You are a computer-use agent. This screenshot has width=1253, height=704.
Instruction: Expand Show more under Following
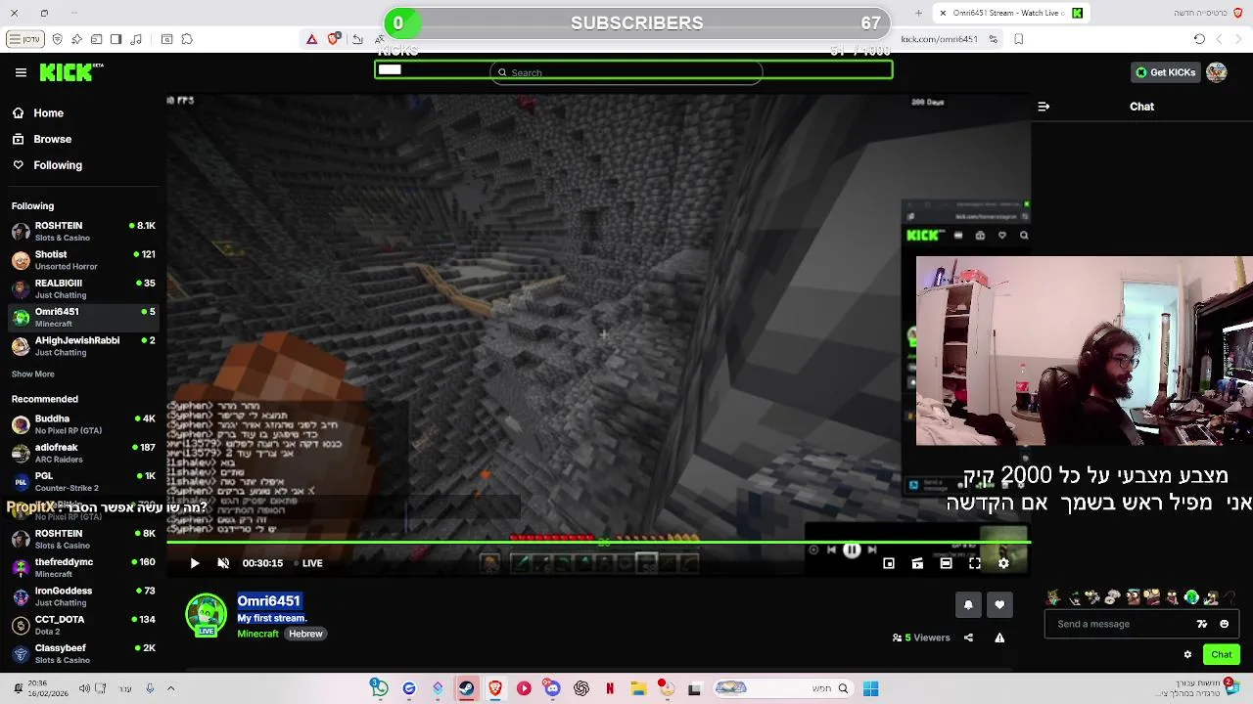click(x=33, y=374)
